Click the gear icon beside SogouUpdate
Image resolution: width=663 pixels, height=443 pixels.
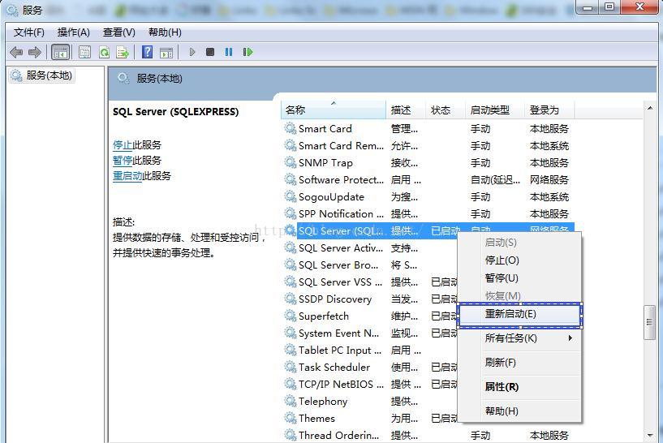point(290,196)
